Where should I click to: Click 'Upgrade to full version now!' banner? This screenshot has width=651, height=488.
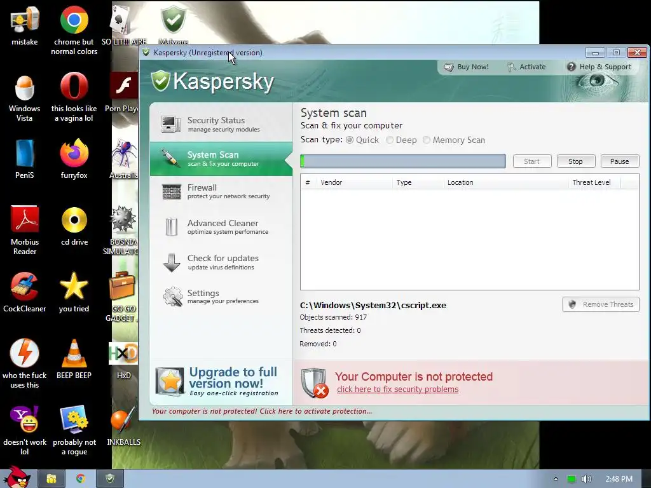(x=221, y=381)
